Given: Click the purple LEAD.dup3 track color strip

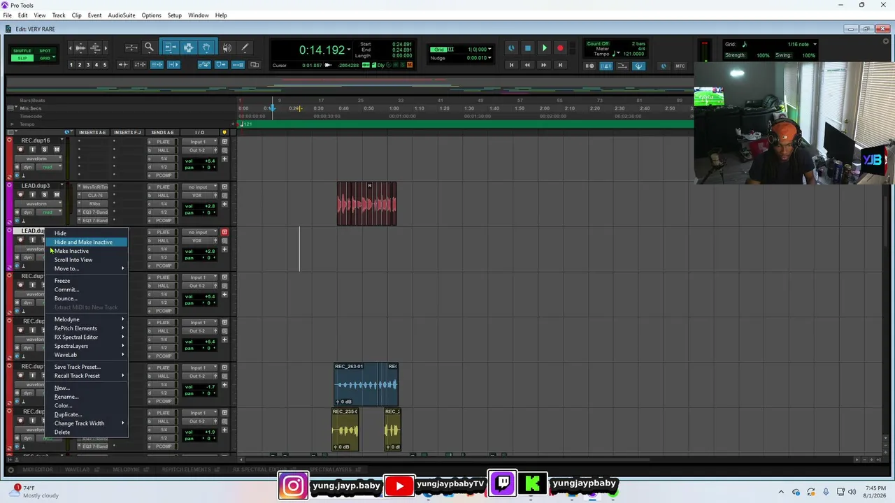Looking at the screenshot, I should 9,204.
